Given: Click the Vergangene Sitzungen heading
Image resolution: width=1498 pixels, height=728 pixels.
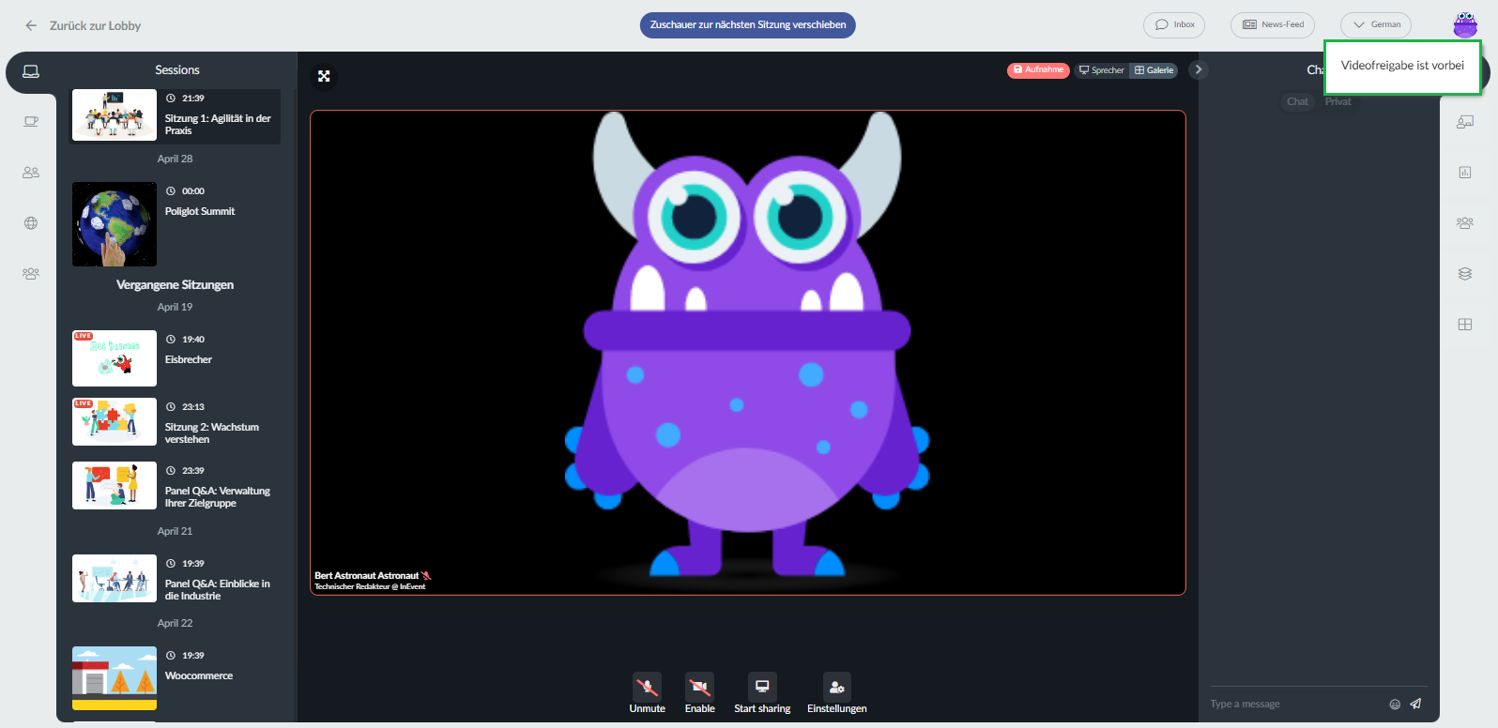Looking at the screenshot, I should coord(175,284).
